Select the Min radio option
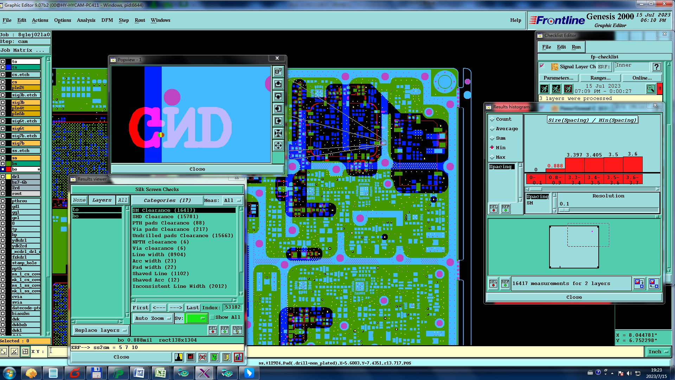Screen dimensions: 675x380 click(x=498, y=148)
